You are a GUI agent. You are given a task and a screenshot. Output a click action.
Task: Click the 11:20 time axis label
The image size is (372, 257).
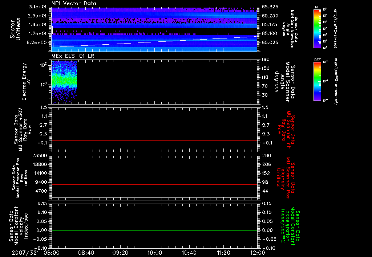tap(223, 253)
